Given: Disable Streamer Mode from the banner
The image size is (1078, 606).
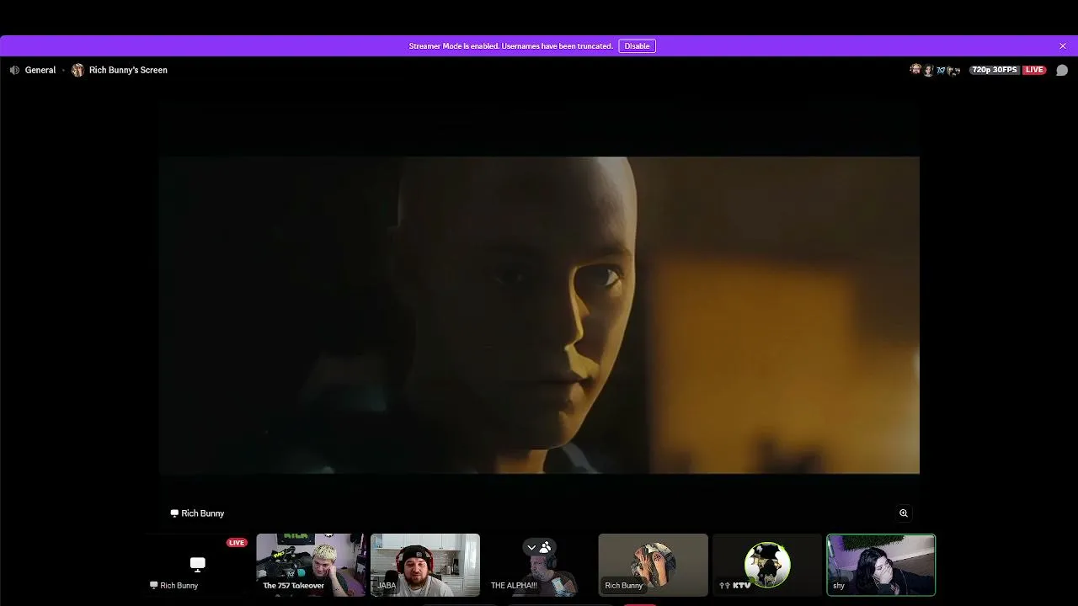Looking at the screenshot, I should click(637, 46).
